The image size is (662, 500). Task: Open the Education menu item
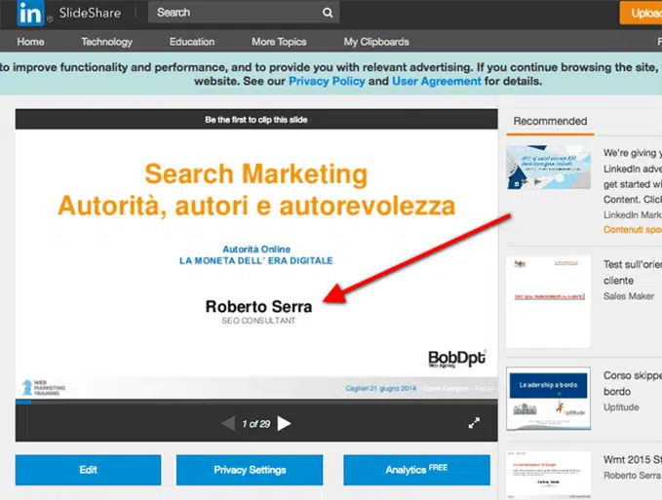[x=192, y=42]
